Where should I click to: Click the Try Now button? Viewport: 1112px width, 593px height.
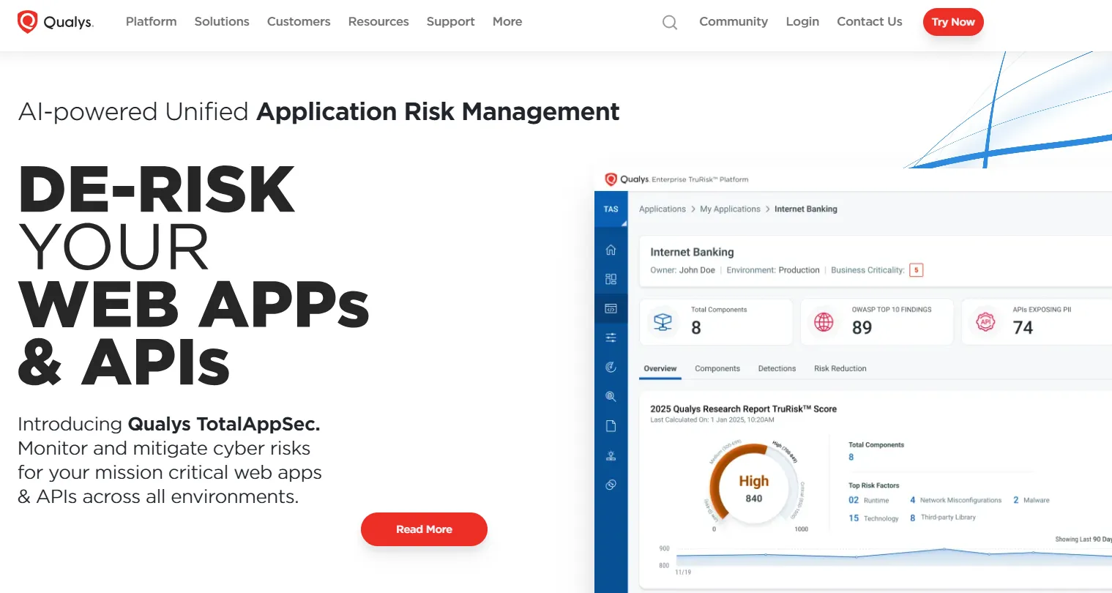click(x=953, y=22)
